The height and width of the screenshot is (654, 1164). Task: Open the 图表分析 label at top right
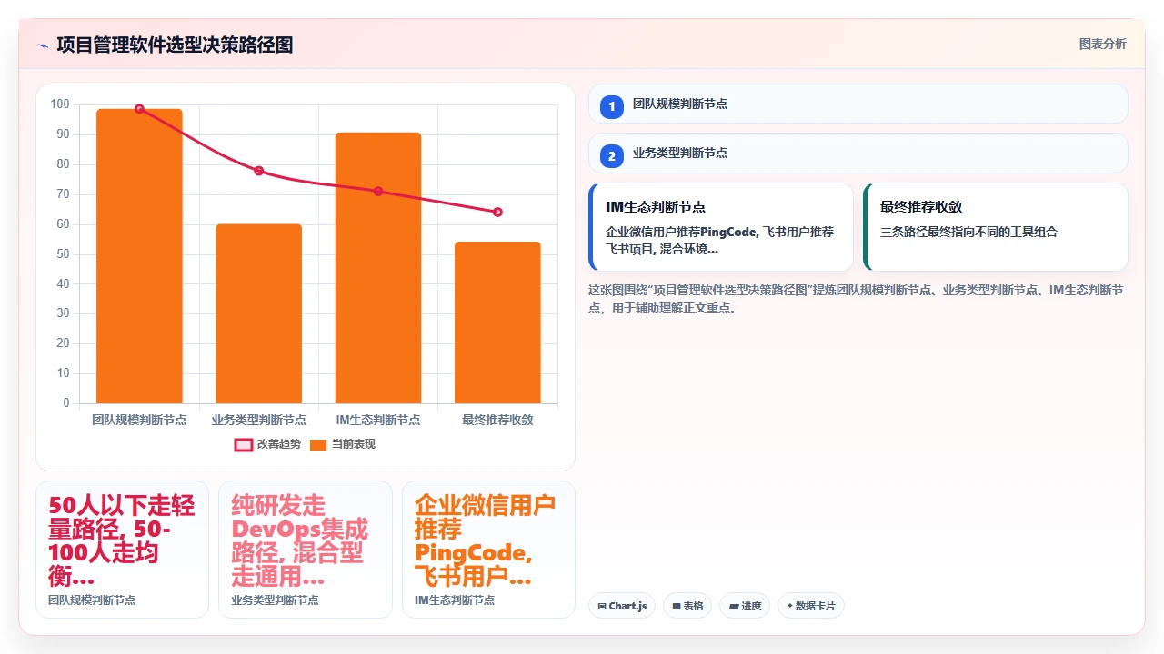pos(1102,44)
